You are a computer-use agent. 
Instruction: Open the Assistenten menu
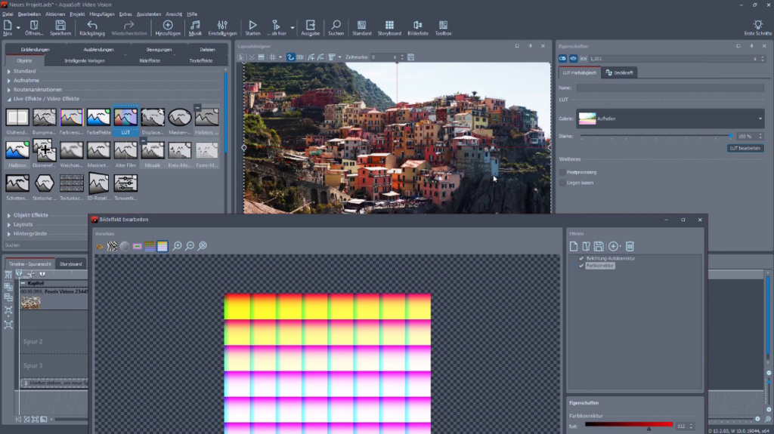(x=148, y=14)
